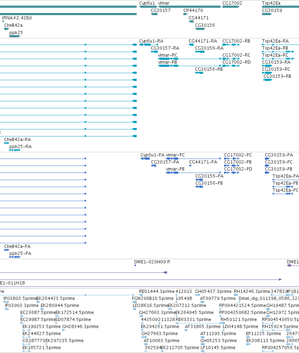Click the Tsp42Ea gene label at top right
The image size is (299, 353).
pyautogui.click(x=271, y=3)
